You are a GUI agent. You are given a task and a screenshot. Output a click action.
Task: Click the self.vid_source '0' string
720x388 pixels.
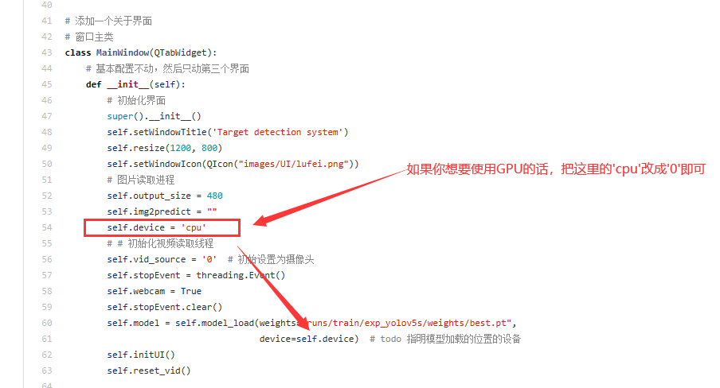click(209, 259)
